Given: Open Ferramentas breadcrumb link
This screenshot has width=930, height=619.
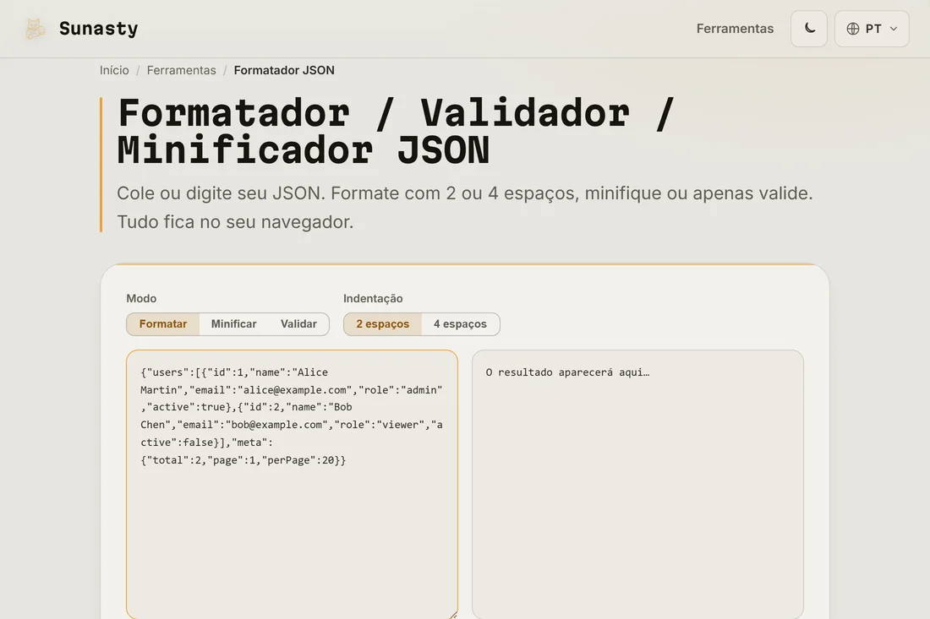Looking at the screenshot, I should (x=182, y=70).
